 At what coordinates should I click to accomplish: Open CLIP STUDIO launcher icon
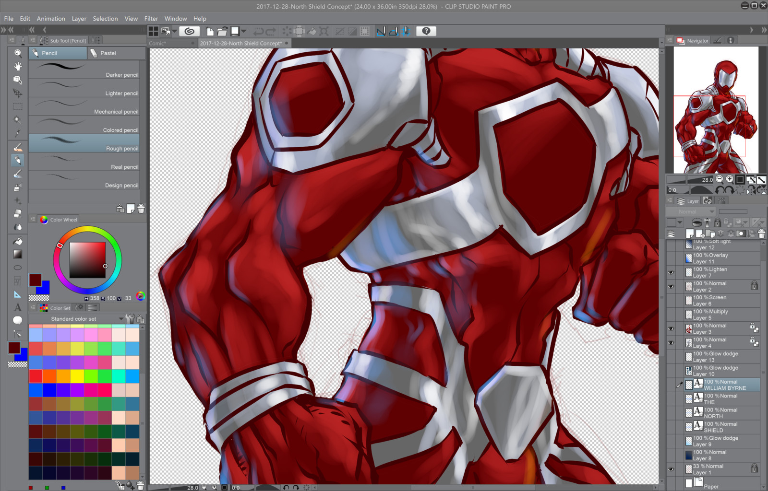click(x=190, y=31)
